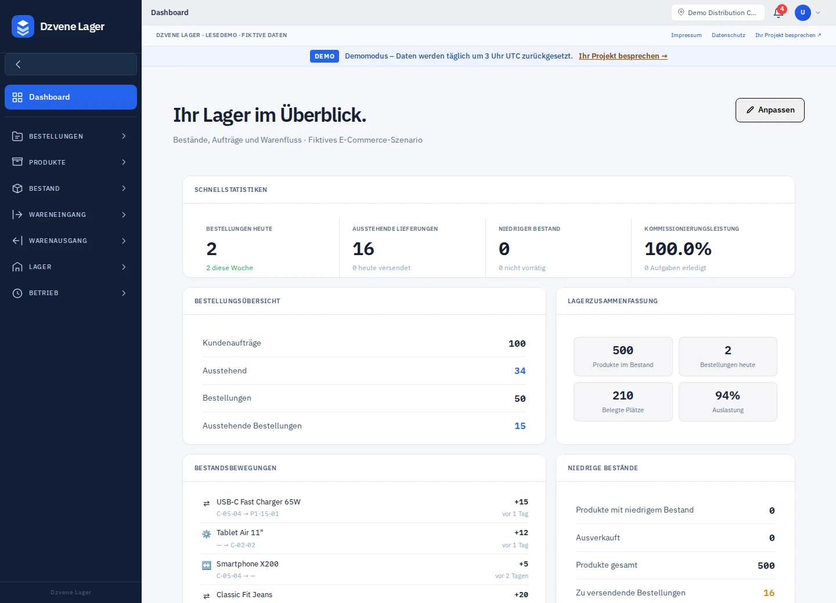
Task: Click the Lager warehouse icon
Action: click(x=17, y=267)
